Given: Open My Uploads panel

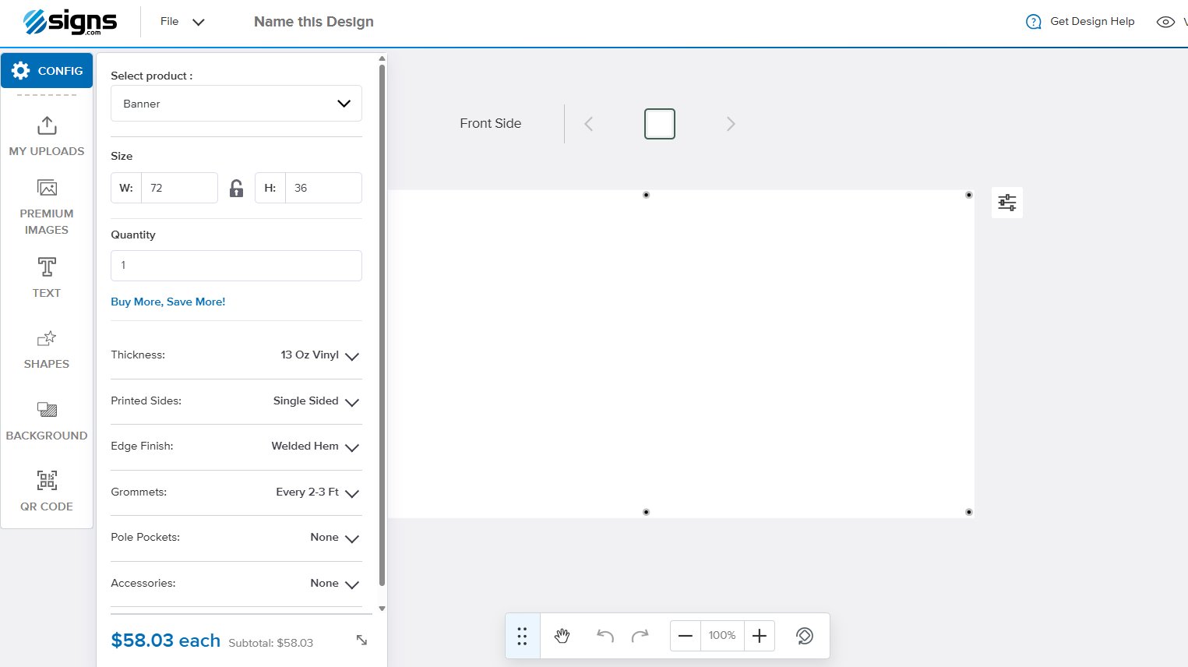Looking at the screenshot, I should 47,136.
